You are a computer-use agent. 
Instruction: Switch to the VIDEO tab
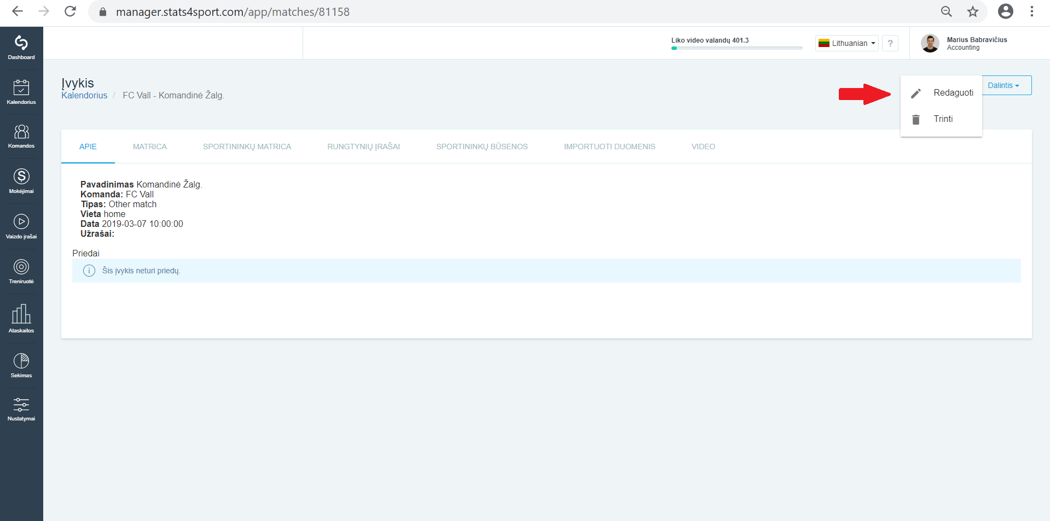(703, 147)
